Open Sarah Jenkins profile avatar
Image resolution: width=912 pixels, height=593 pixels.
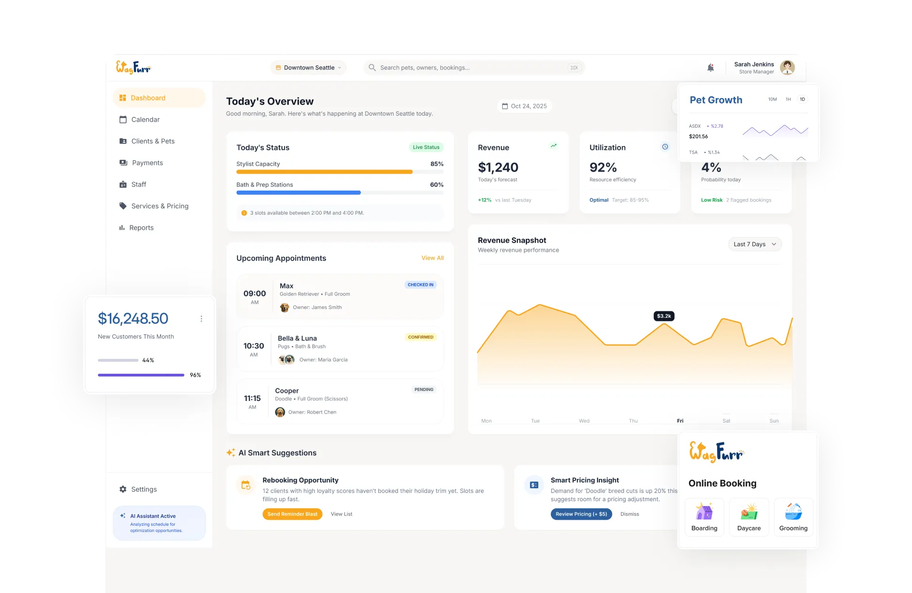(787, 68)
